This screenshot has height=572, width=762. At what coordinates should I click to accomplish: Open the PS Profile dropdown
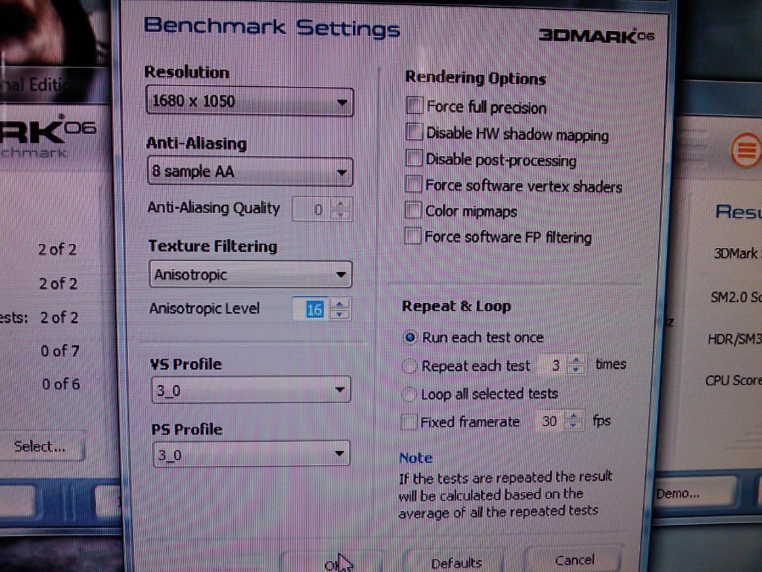[251, 454]
